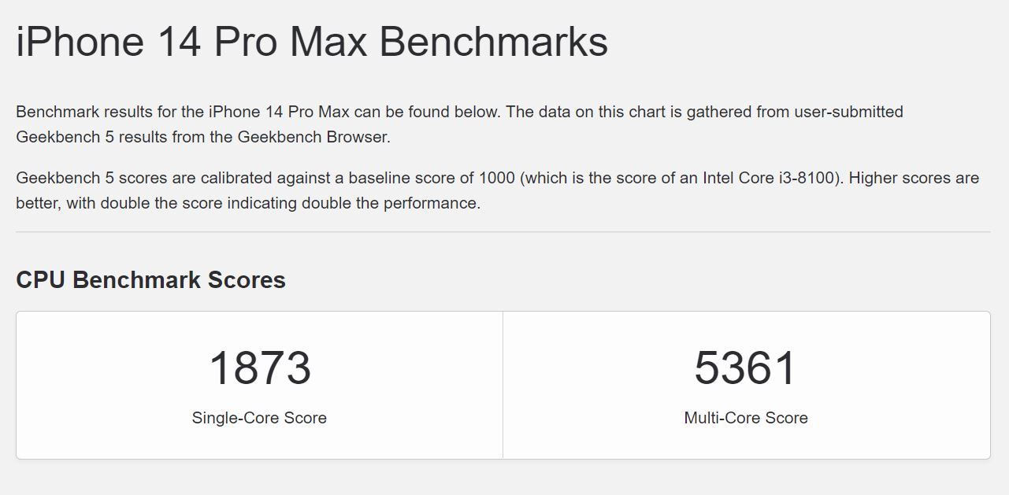This screenshot has width=1009, height=495.
Task: Click the "Intel Core i3-8100" text
Action: point(770,178)
